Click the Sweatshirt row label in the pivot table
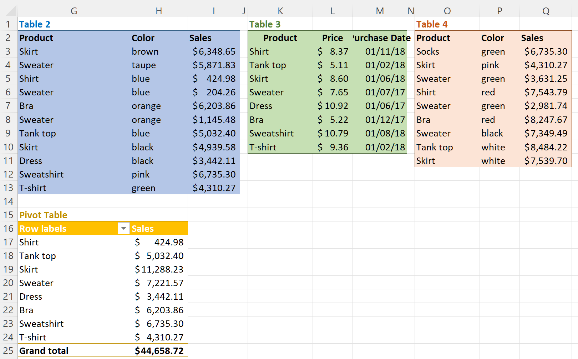The height and width of the screenshot is (359, 578). [41, 324]
